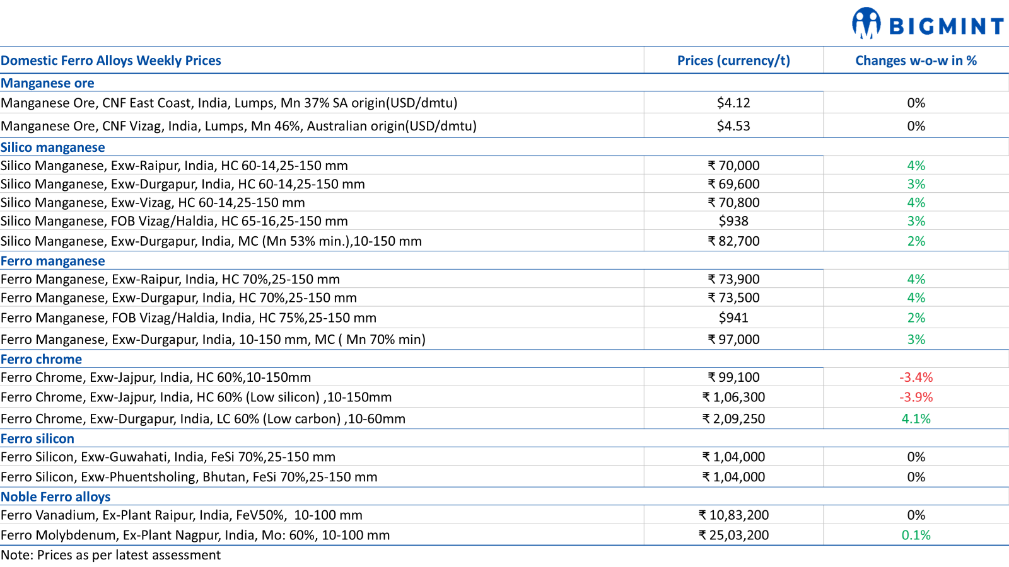This screenshot has height=567, width=1009.
Task: Click the Changes w-o-w in % column header
Action: click(916, 60)
